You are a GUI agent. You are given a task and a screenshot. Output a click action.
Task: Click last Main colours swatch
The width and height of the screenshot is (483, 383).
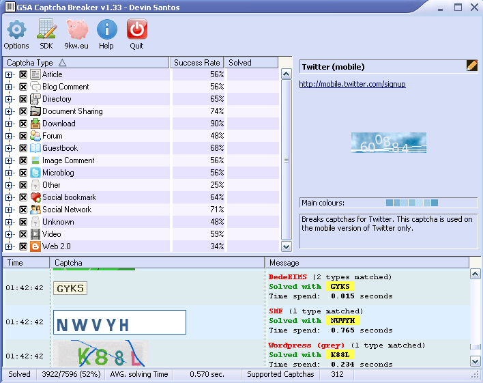click(x=435, y=203)
